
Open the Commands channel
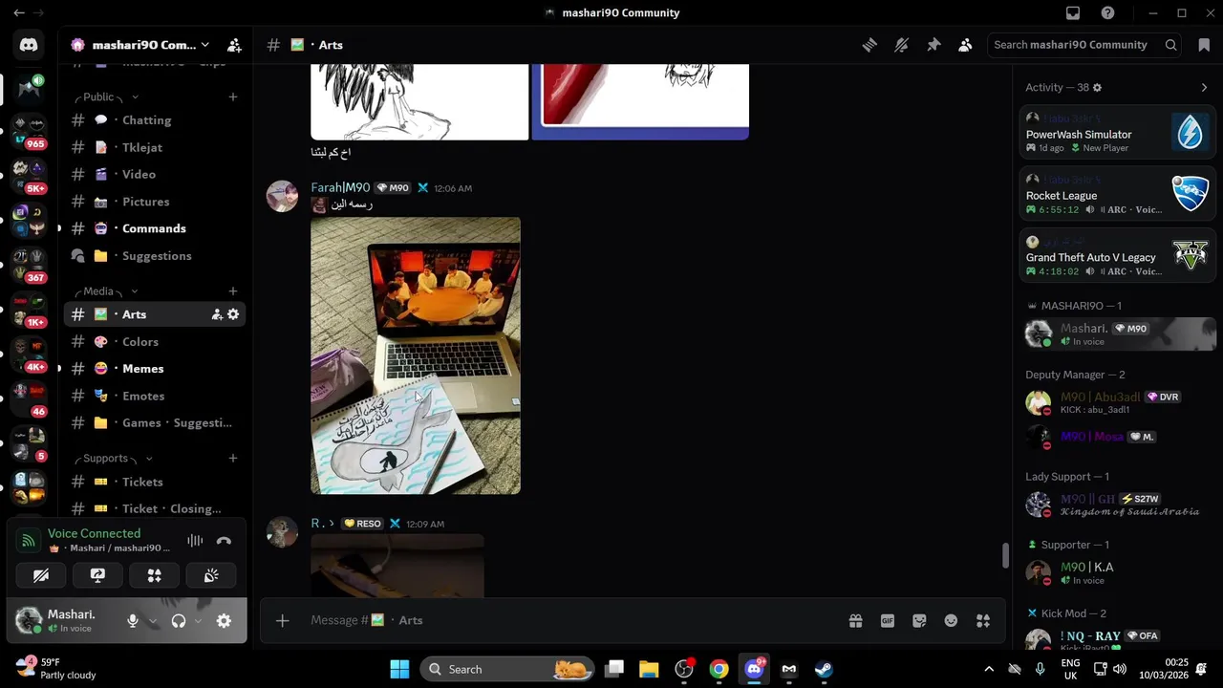point(155,228)
